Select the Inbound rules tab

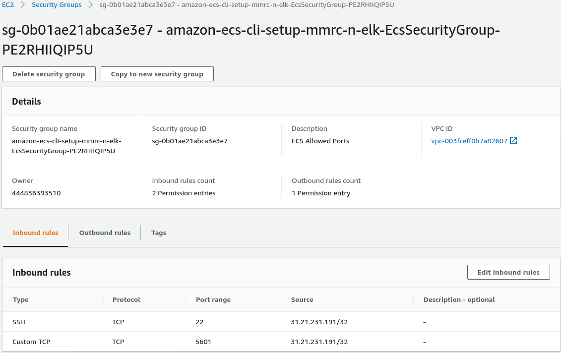(x=36, y=233)
